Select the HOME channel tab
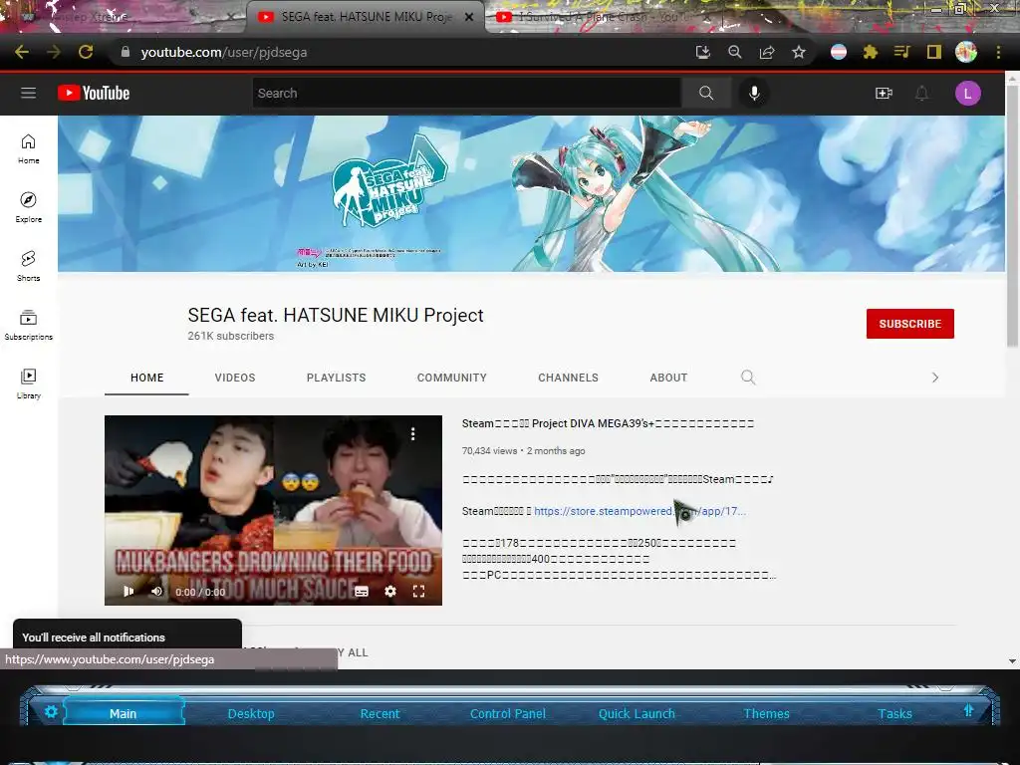 tap(147, 378)
